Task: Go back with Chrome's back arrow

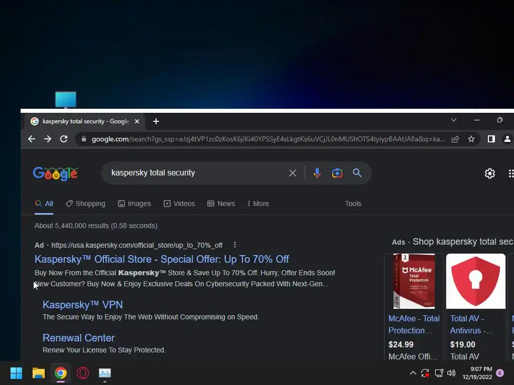Action: [32, 139]
